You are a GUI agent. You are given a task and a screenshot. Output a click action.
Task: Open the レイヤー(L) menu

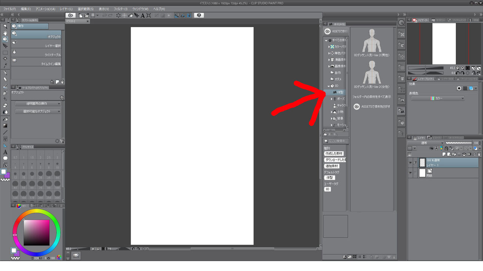click(66, 9)
